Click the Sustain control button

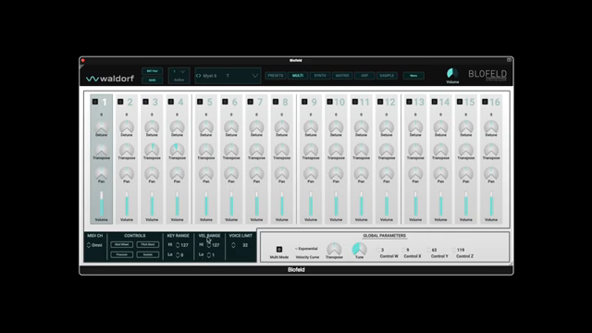tap(148, 255)
